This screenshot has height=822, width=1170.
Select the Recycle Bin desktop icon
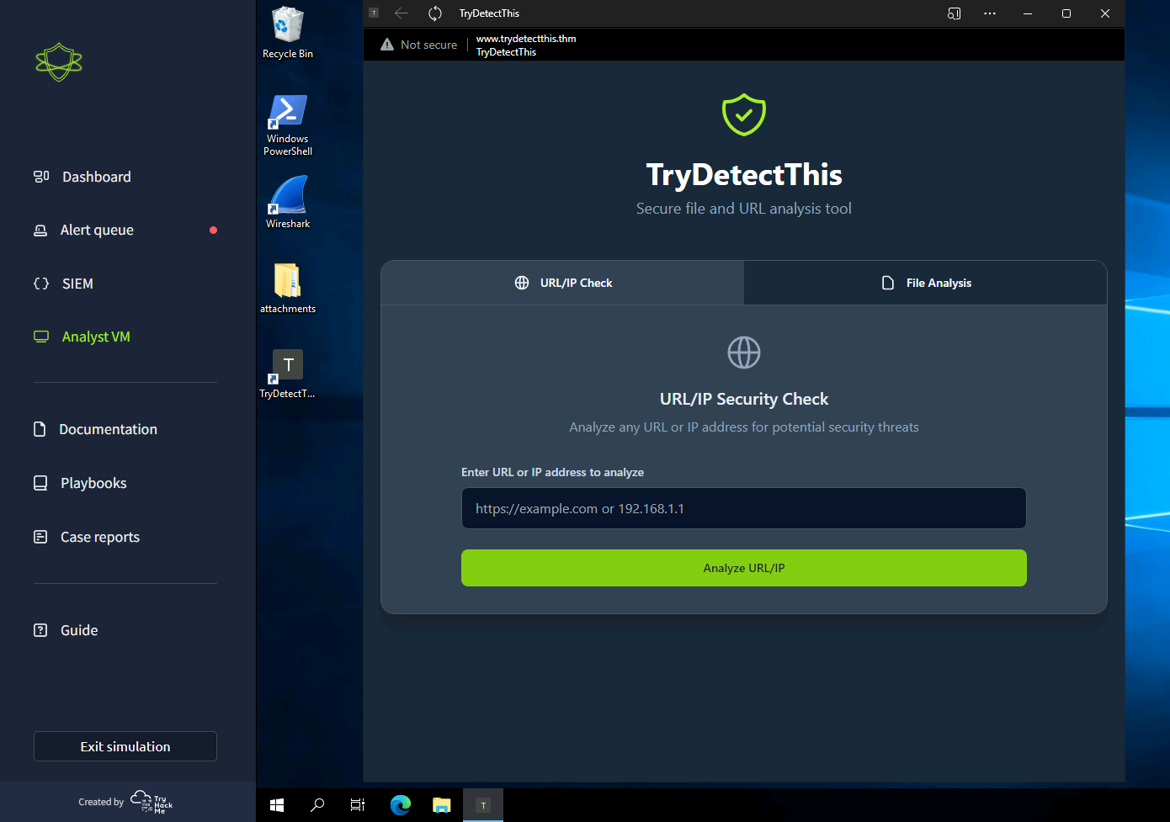(x=288, y=33)
